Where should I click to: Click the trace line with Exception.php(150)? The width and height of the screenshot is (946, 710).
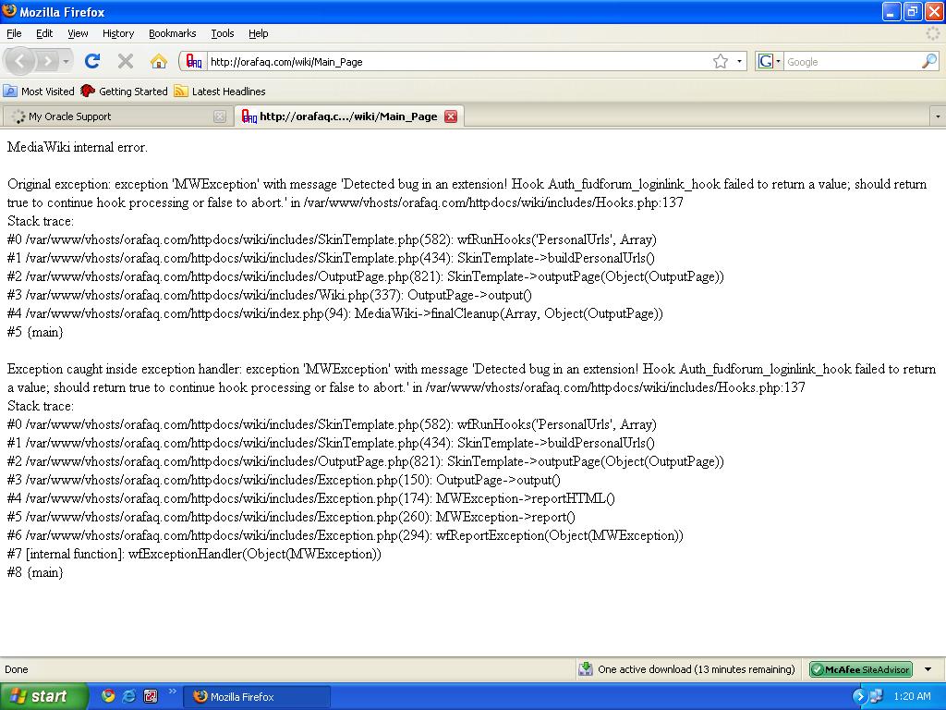point(284,480)
